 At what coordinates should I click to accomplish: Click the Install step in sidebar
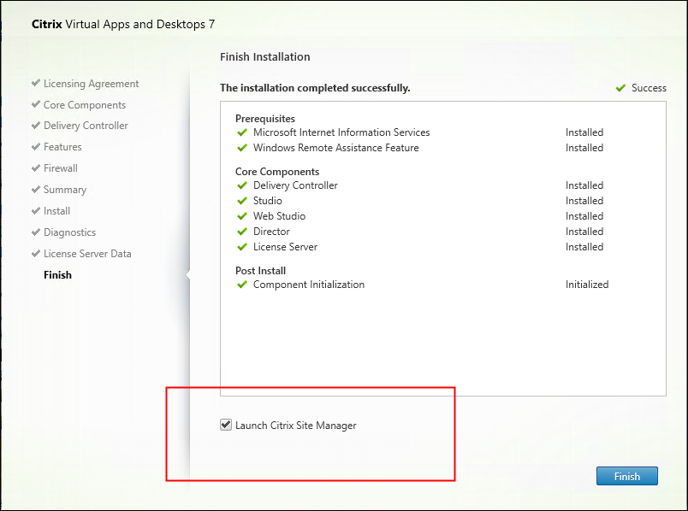point(56,211)
